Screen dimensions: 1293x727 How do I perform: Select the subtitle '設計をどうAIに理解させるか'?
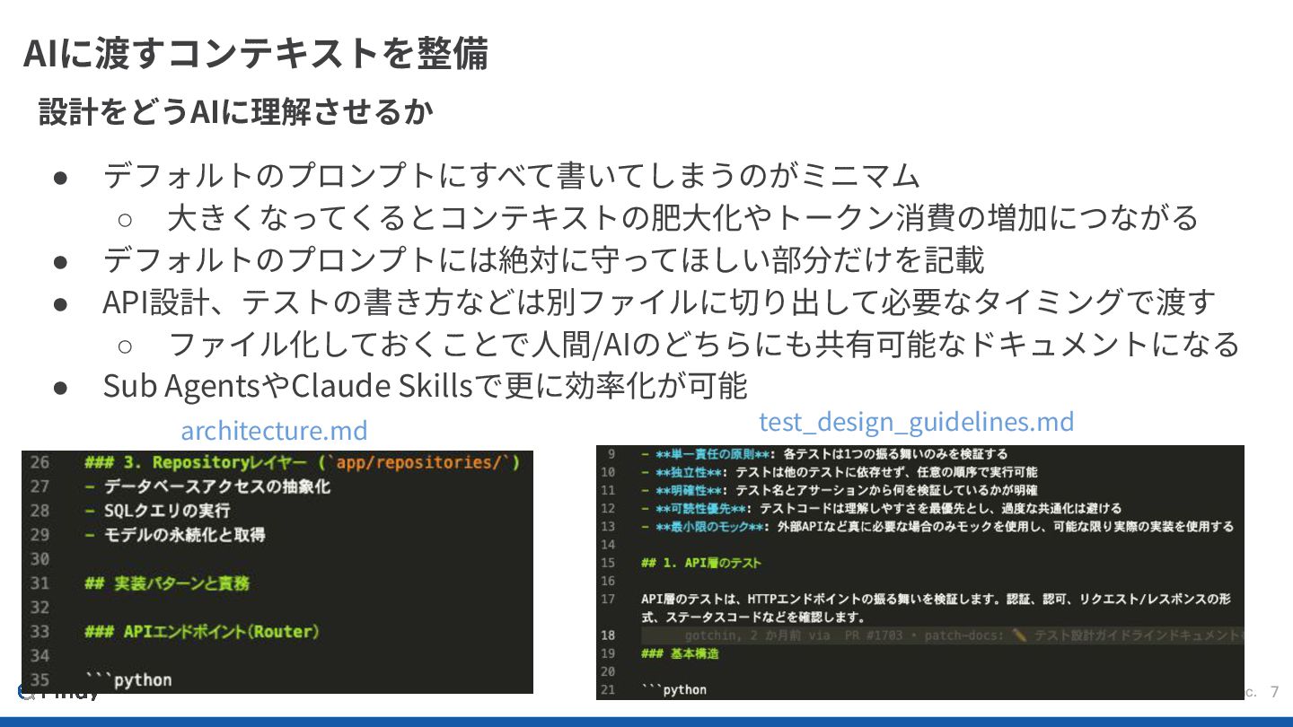(x=236, y=112)
